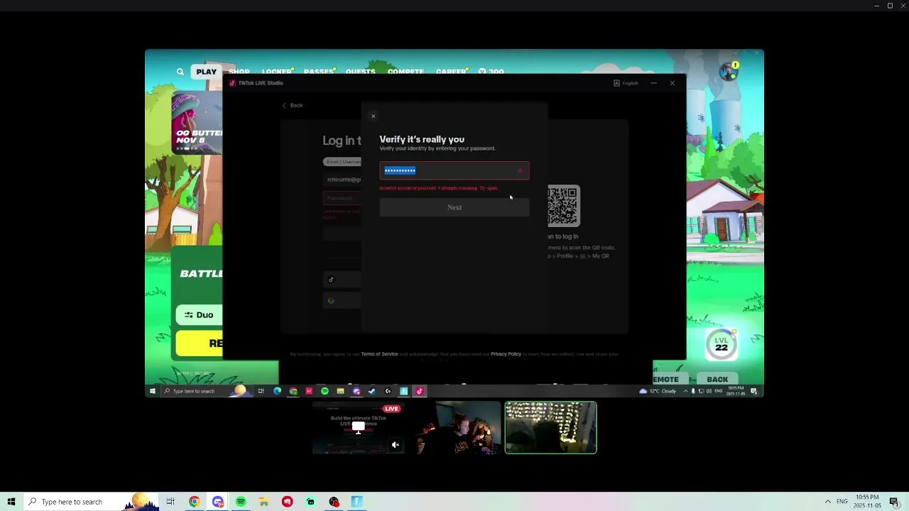Open notification center in bottom taskbar

coord(894,502)
